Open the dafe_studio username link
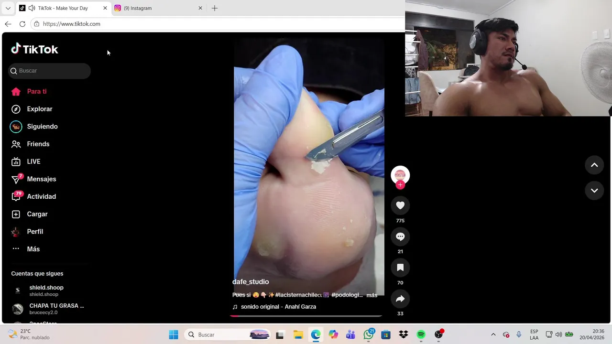 [x=251, y=282]
